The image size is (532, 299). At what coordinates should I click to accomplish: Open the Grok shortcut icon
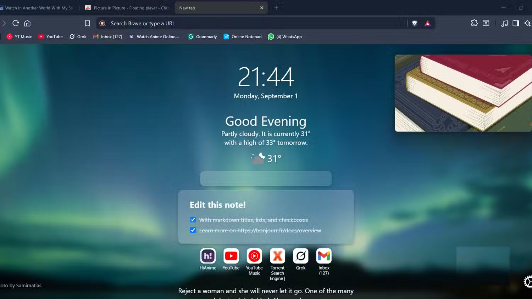300,256
